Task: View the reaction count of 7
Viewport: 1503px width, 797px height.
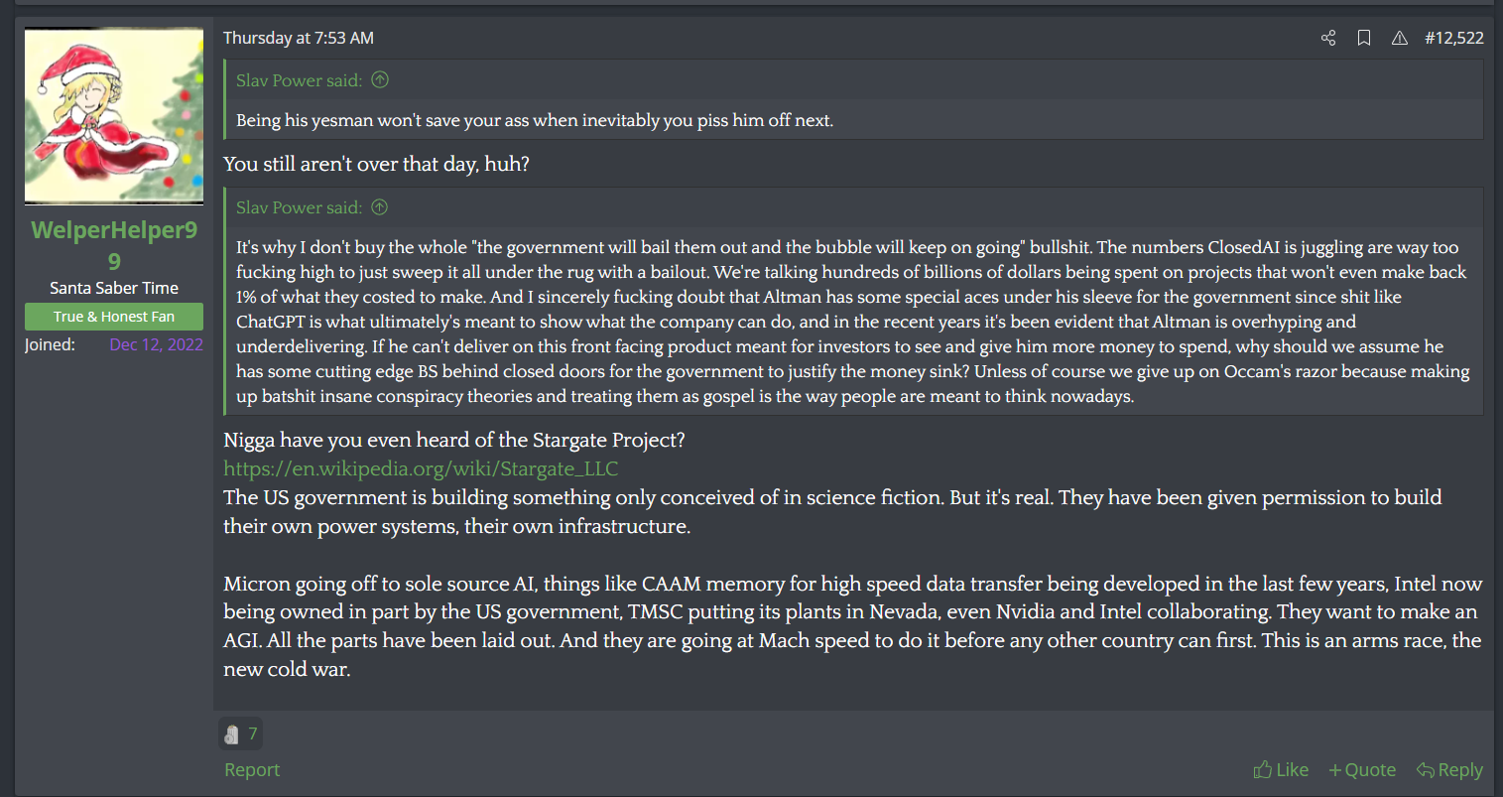Action: pyautogui.click(x=253, y=733)
